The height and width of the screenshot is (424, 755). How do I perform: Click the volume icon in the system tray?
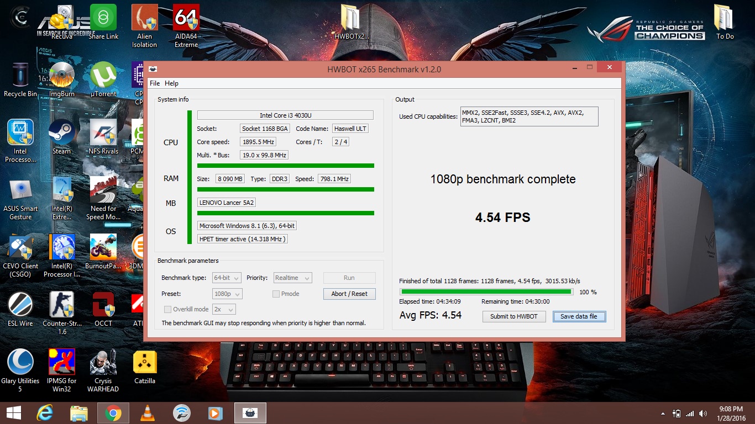point(703,414)
